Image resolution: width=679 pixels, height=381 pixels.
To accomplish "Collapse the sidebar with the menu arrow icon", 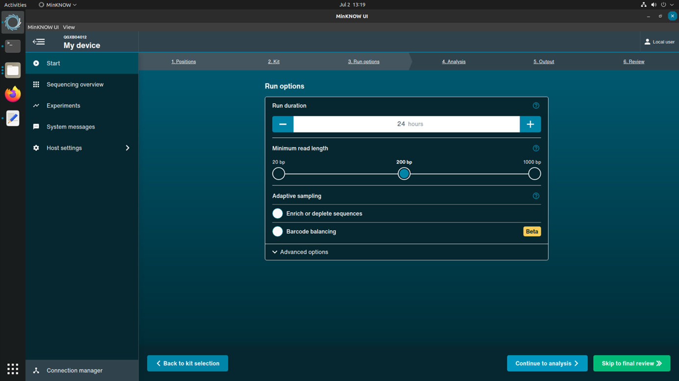I will (39, 42).
